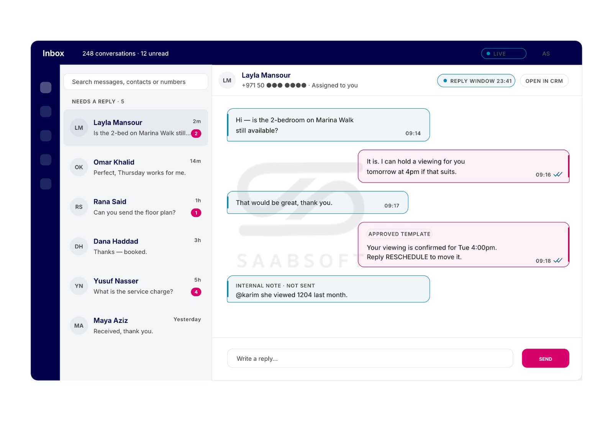Click unread badge 1 on Rana Said's row
The image size is (613, 422).
click(x=196, y=213)
